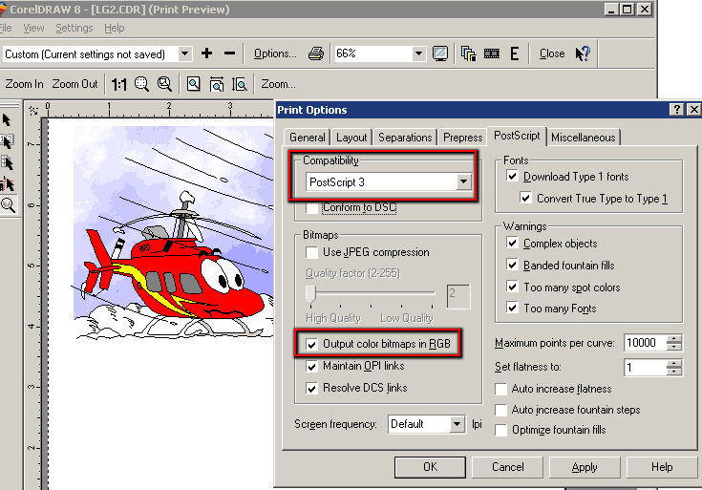
Task: Uncheck Download Type 1 fonts
Action: (512, 176)
